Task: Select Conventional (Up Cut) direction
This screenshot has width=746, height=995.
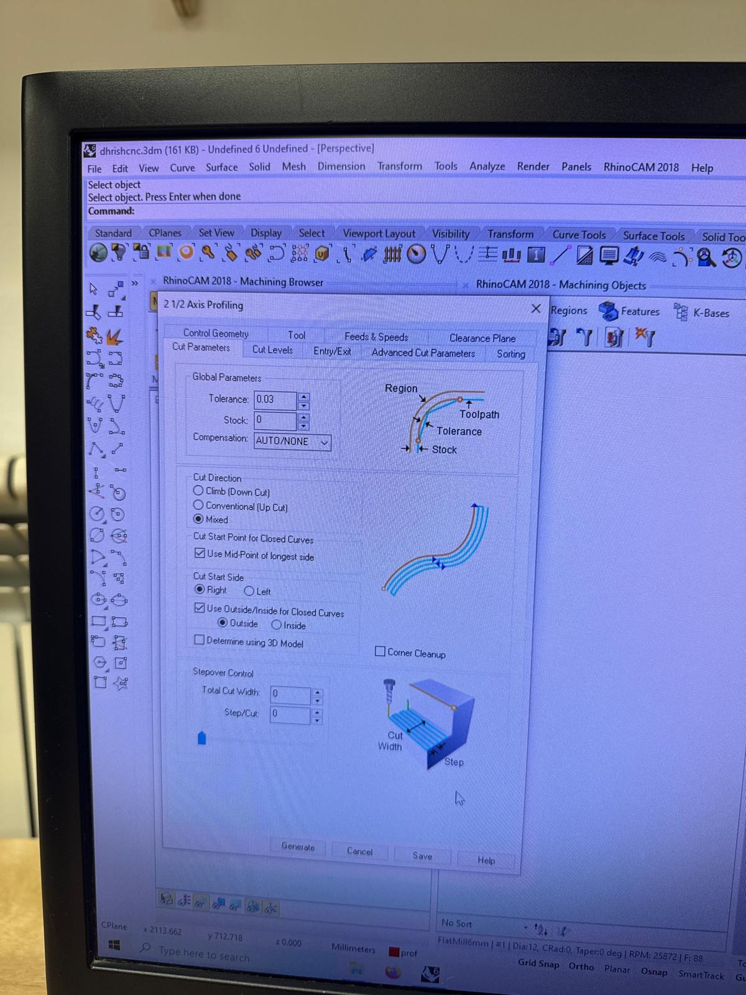Action: (x=198, y=505)
